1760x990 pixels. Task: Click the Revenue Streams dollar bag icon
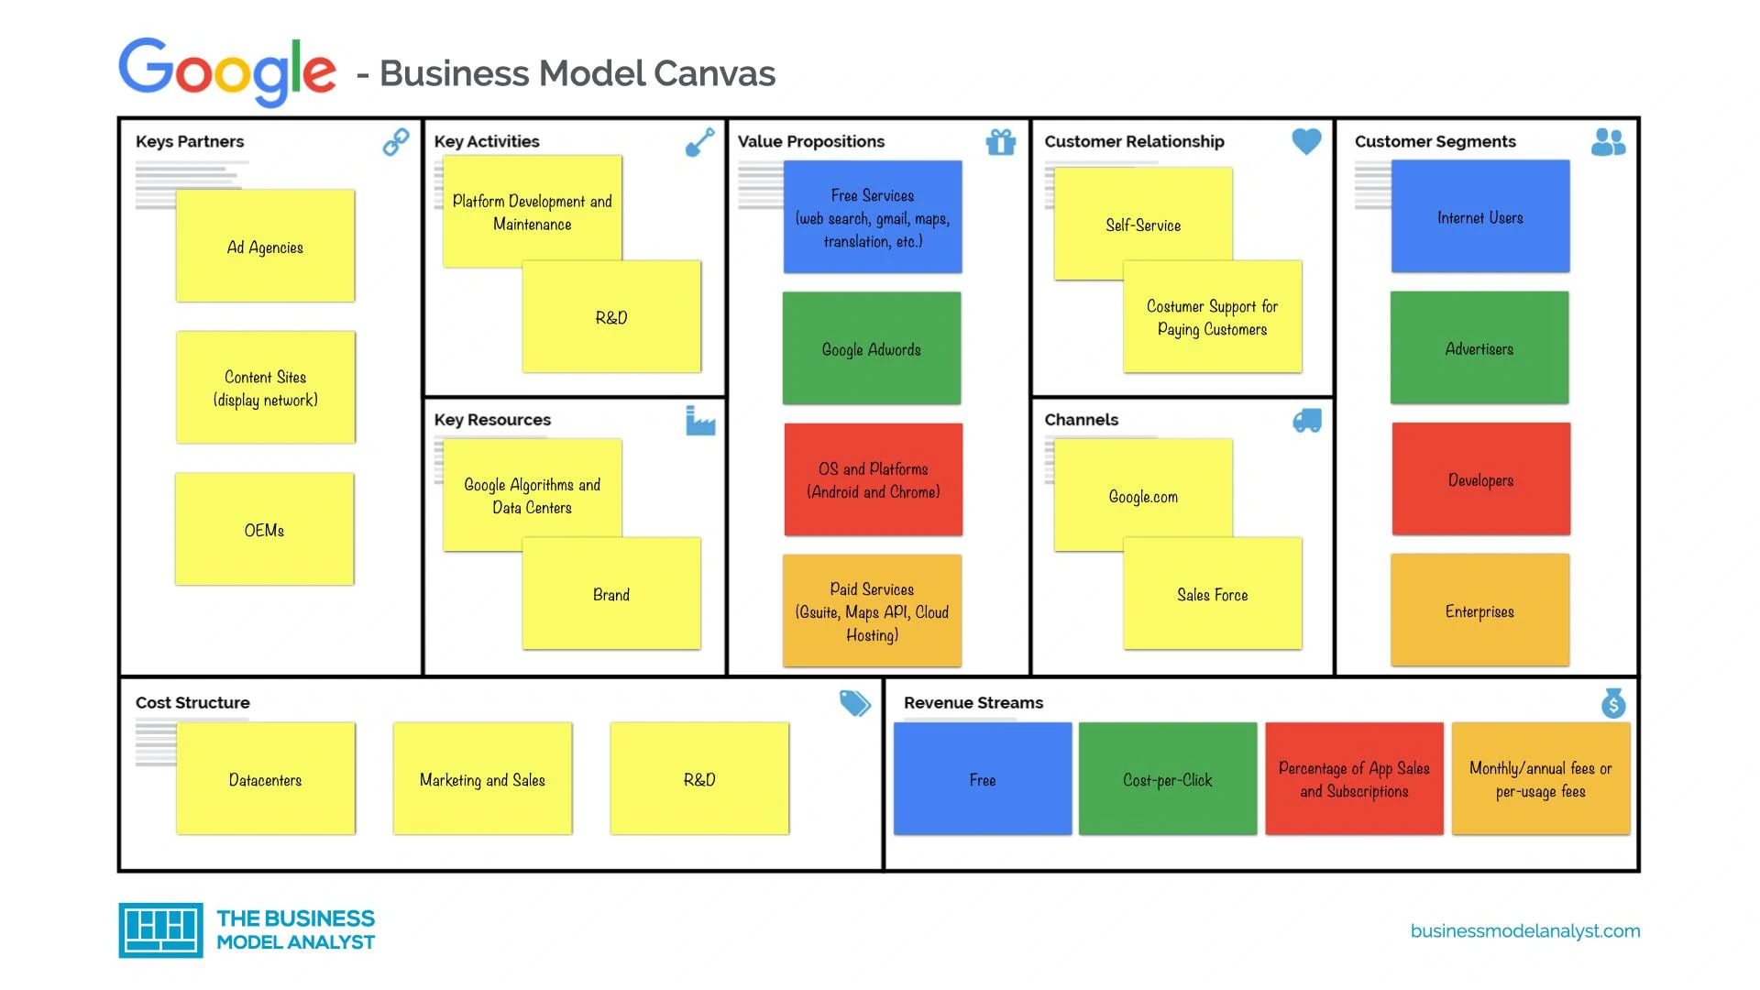(x=1613, y=703)
